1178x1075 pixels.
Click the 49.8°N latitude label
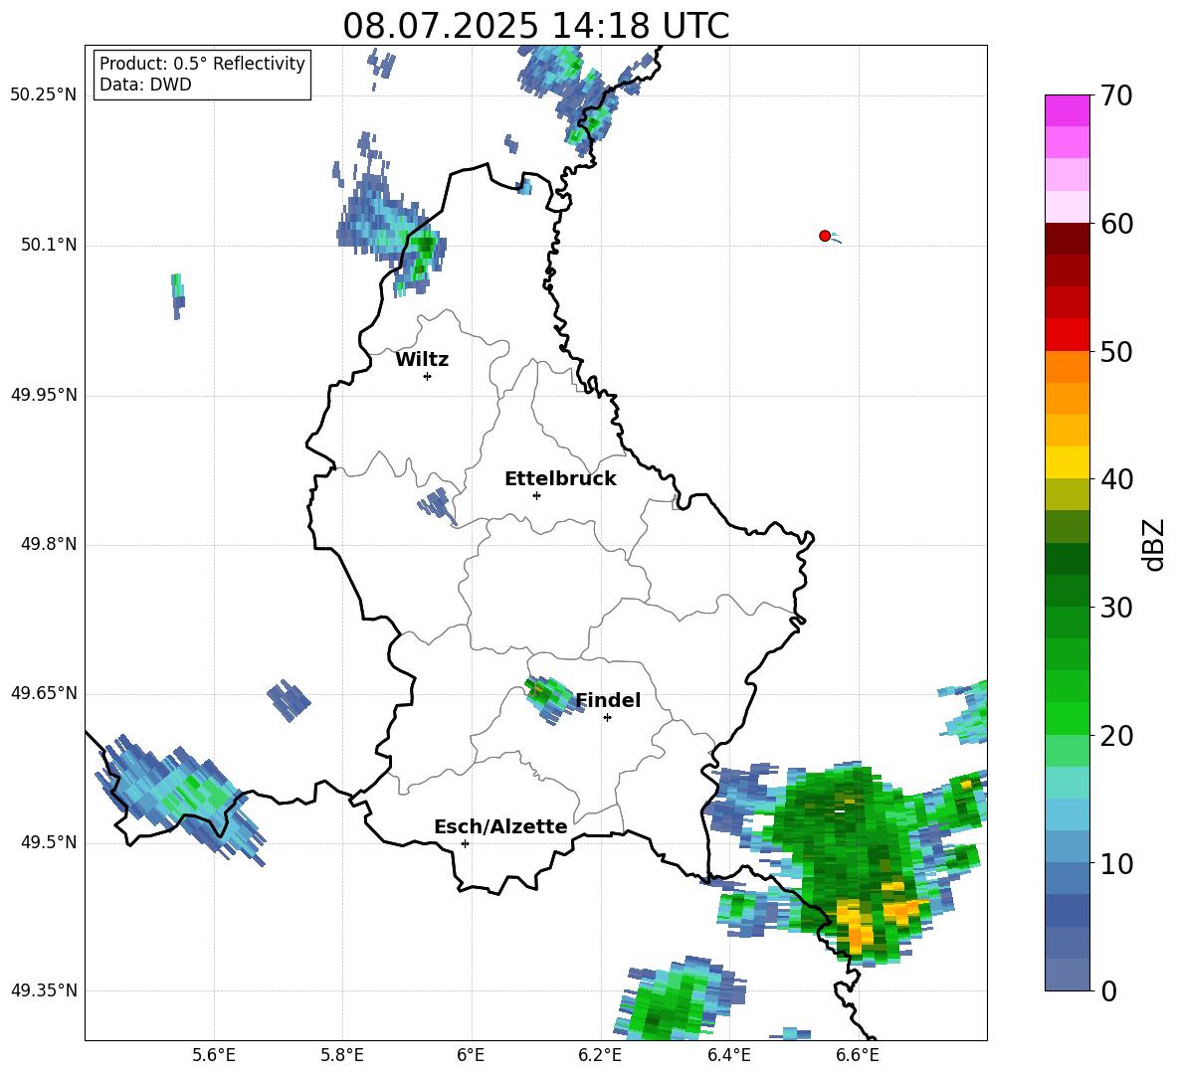pos(49,544)
